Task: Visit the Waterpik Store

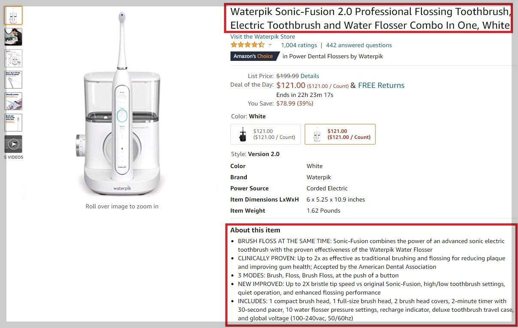Action: point(262,36)
